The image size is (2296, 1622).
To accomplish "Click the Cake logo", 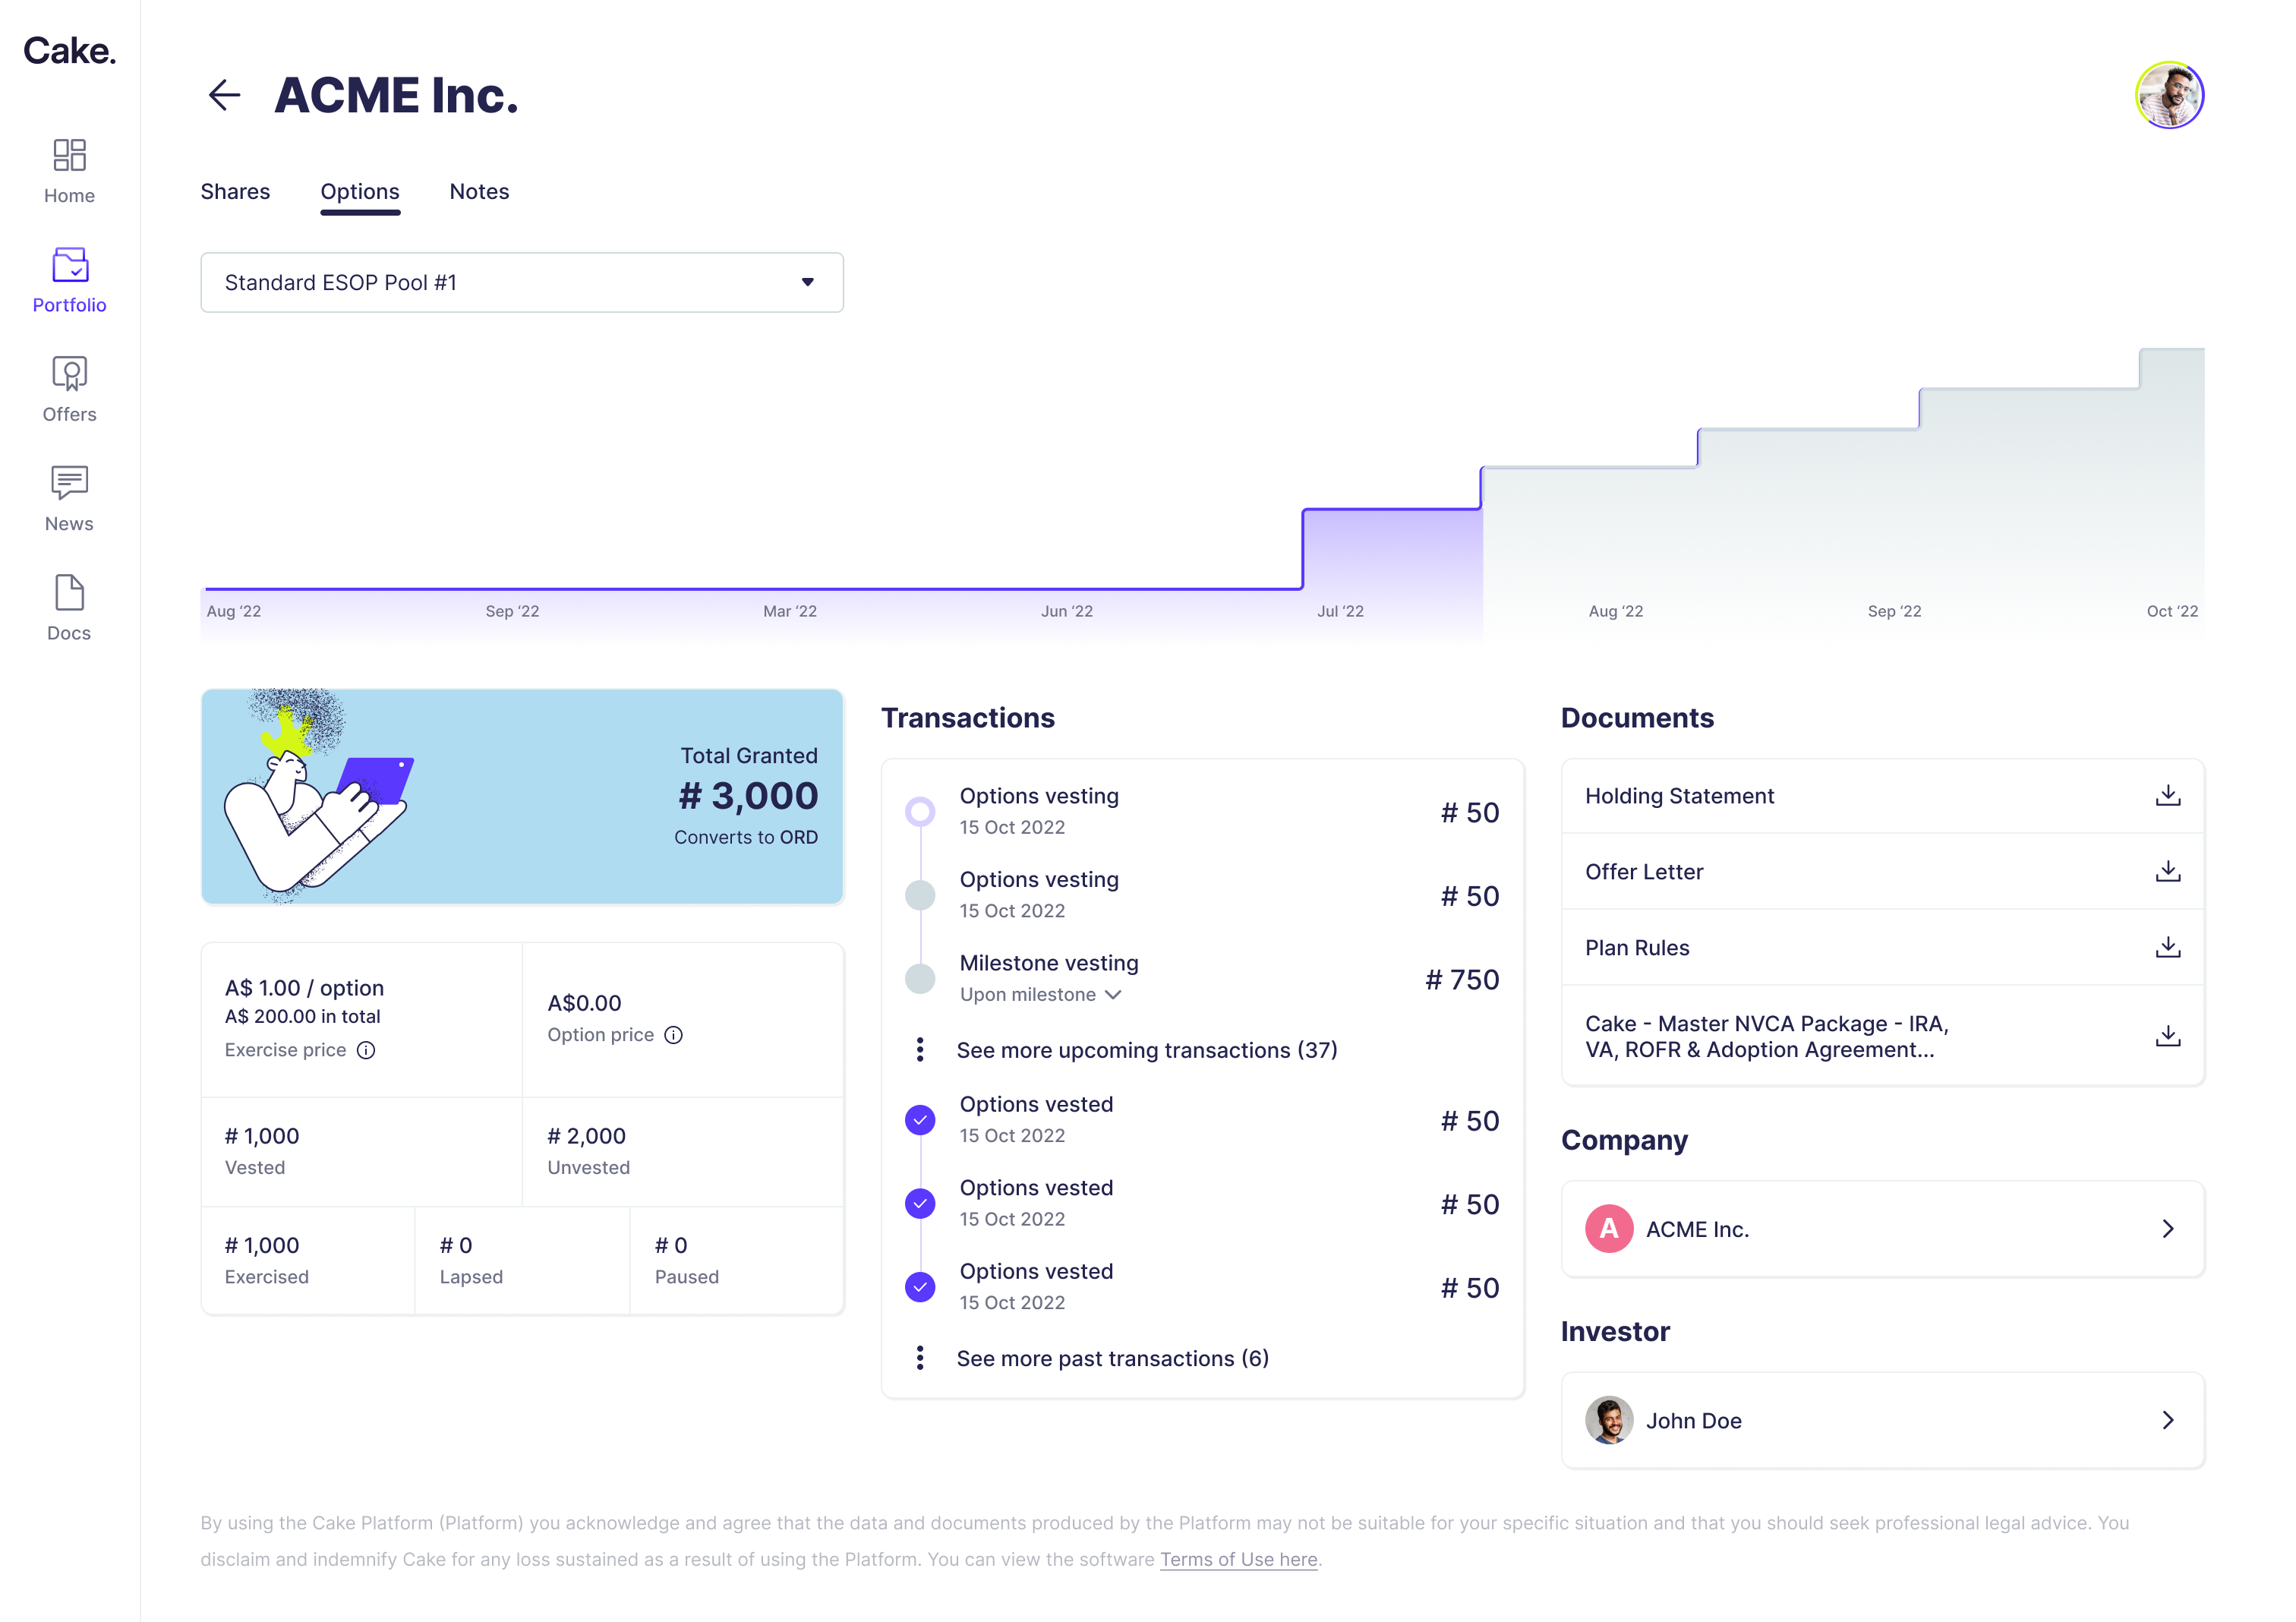I will pos(69,51).
